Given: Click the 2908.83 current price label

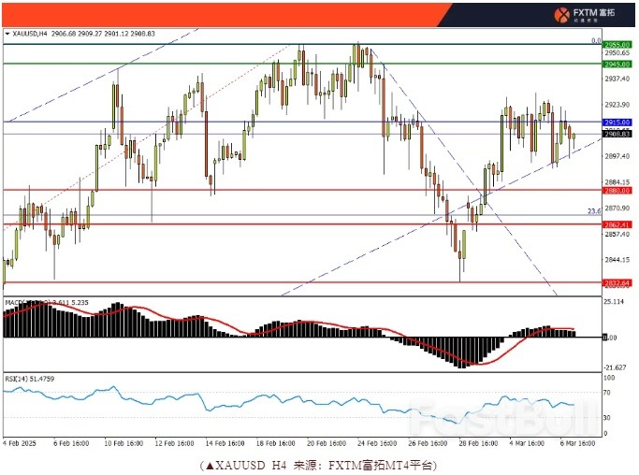Looking at the screenshot, I should (x=614, y=134).
